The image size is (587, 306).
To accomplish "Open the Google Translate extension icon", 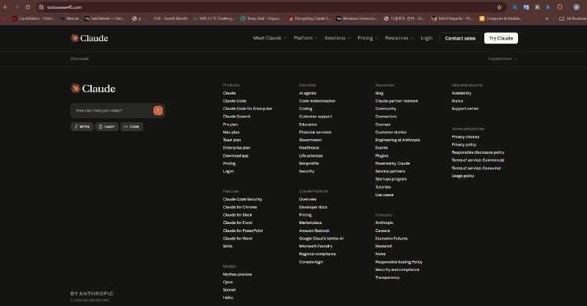I will (526, 7).
